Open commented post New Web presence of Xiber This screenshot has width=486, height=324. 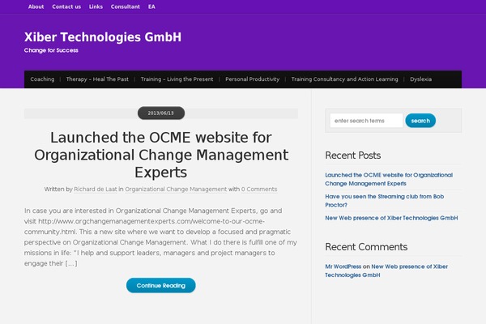click(386, 271)
